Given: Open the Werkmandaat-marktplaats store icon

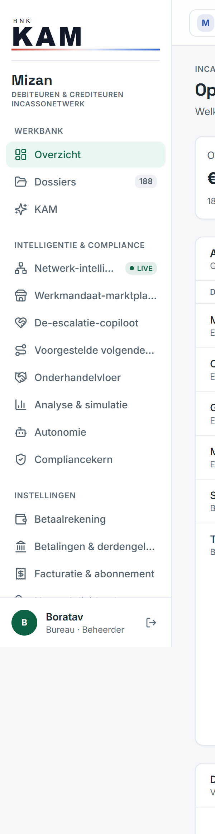Looking at the screenshot, I should click(21, 295).
